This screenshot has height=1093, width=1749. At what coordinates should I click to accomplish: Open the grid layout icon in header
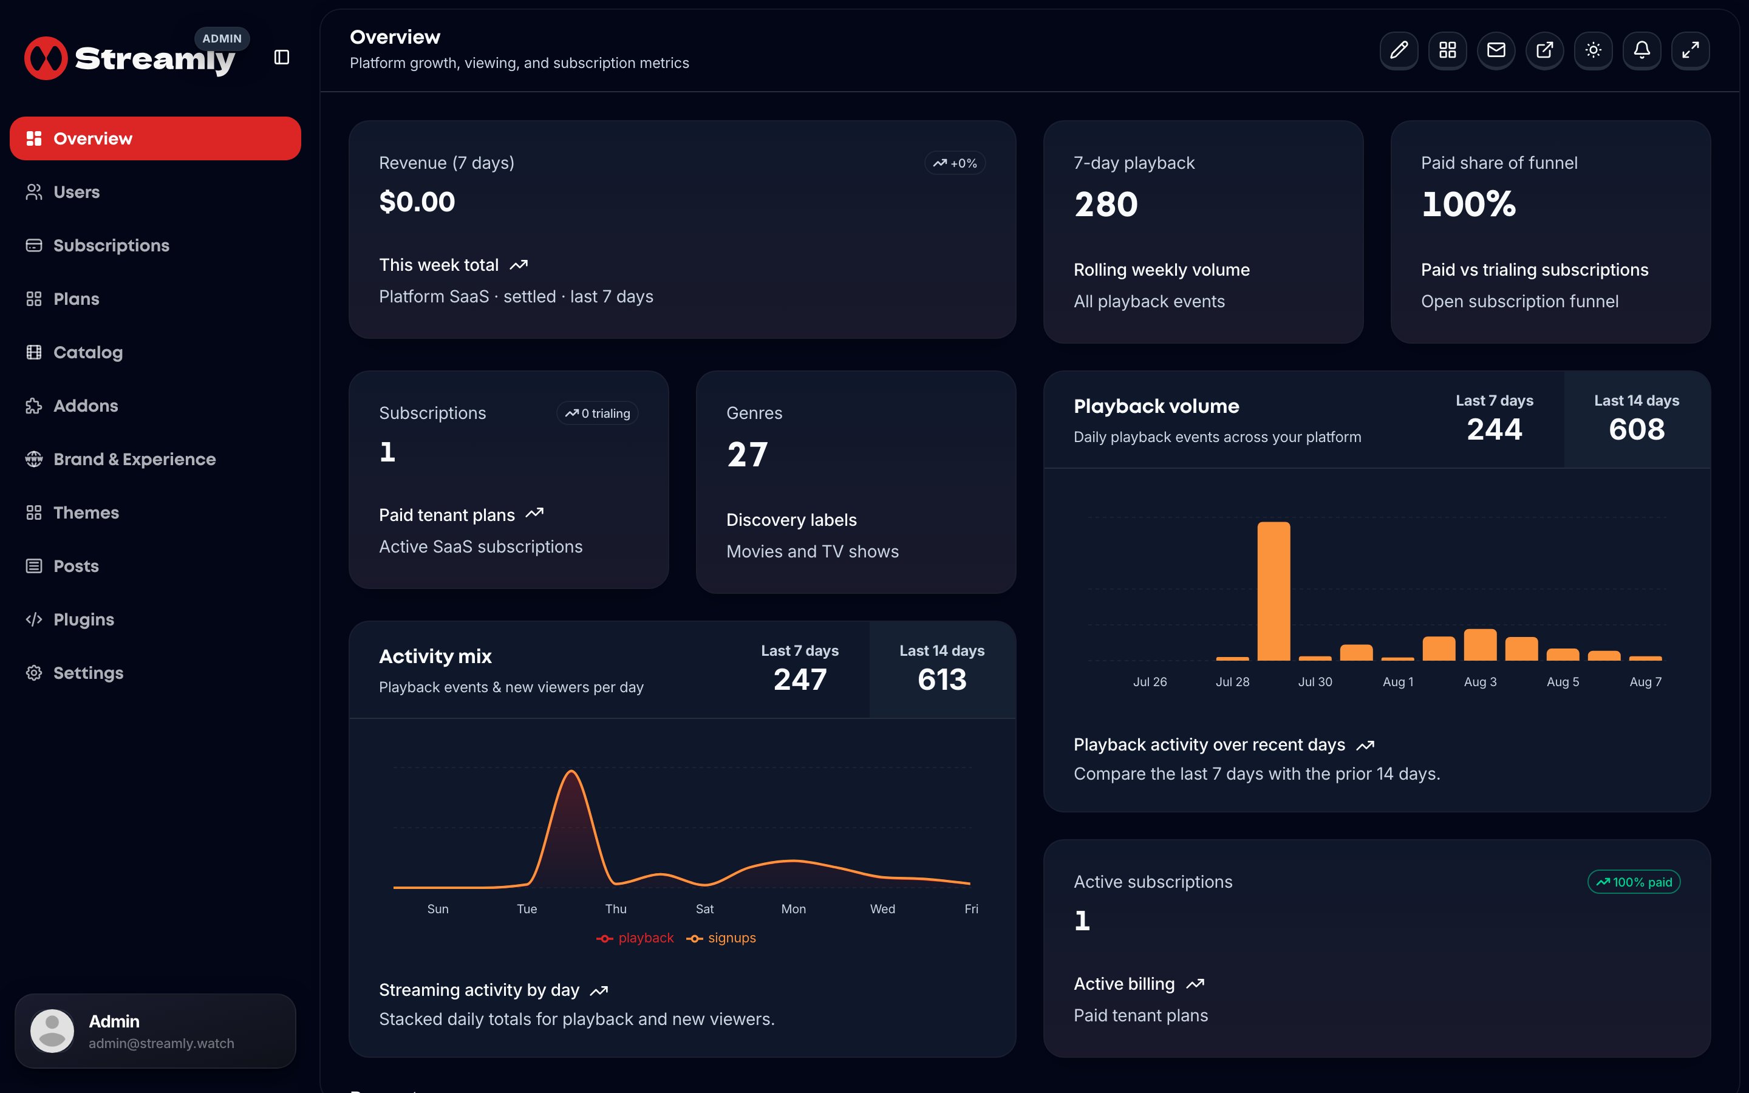(x=1447, y=50)
